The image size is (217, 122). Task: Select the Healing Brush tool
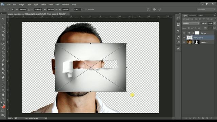[3, 44]
